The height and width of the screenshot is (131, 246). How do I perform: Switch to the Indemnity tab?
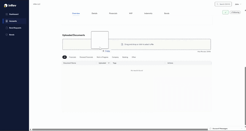pyautogui.click(x=148, y=13)
